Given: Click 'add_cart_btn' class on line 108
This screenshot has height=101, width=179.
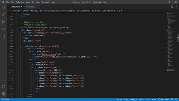Looking at the screenshot, I should (x=58, y=57).
